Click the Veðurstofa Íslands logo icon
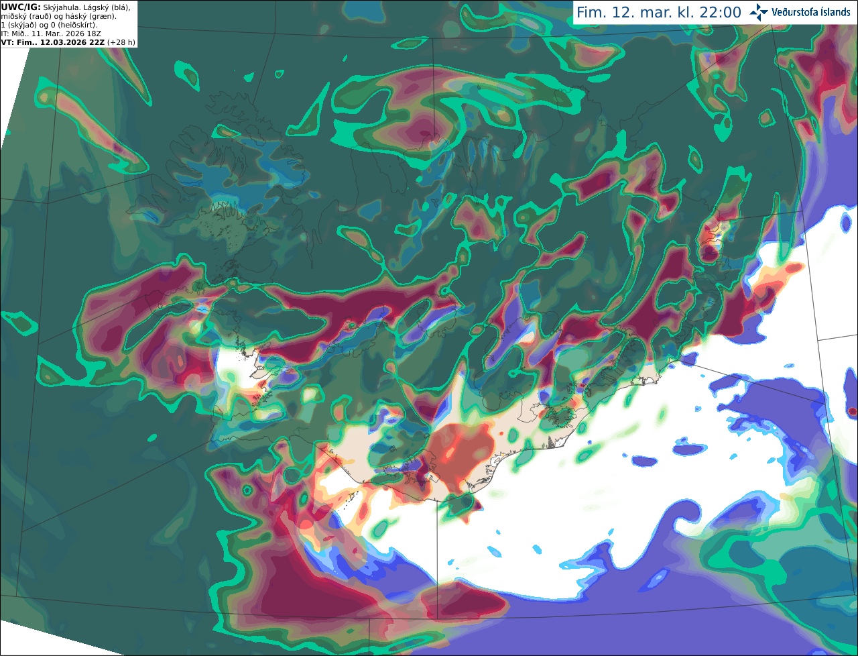 759,12
